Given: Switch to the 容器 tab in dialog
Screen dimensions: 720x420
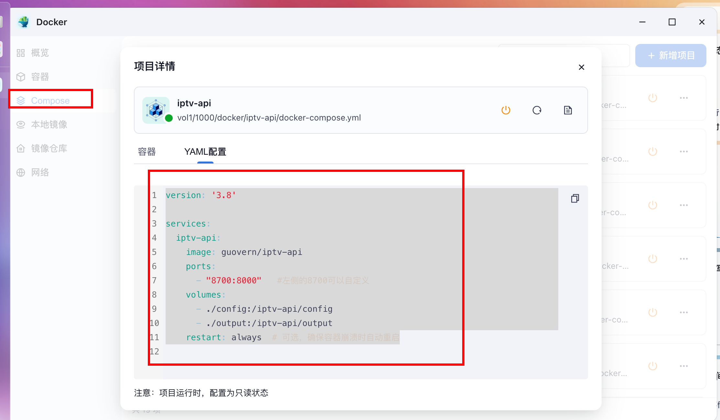Looking at the screenshot, I should 147,152.
